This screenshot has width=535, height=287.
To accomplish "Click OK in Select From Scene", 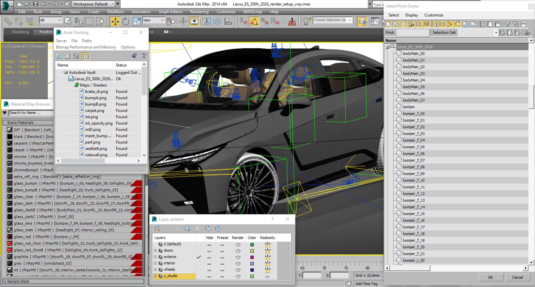I will tap(490, 277).
